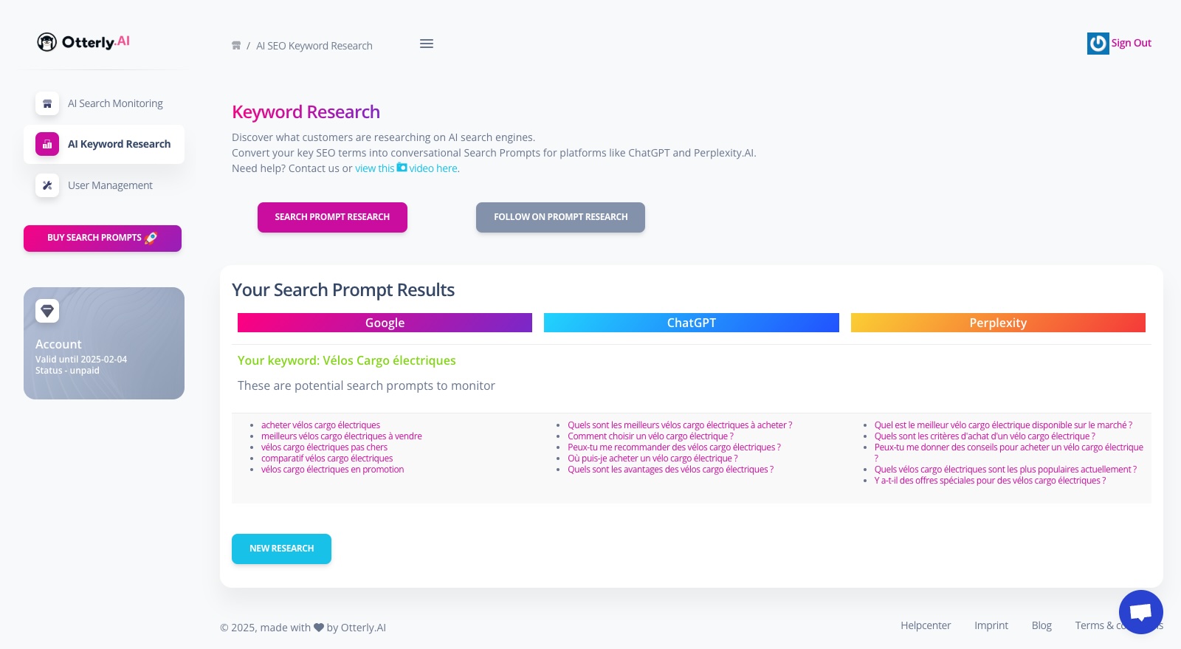1181x649 pixels.
Task: Click 'Y a-t-il des offres spéciales' prompt
Action: pyautogui.click(x=990, y=481)
